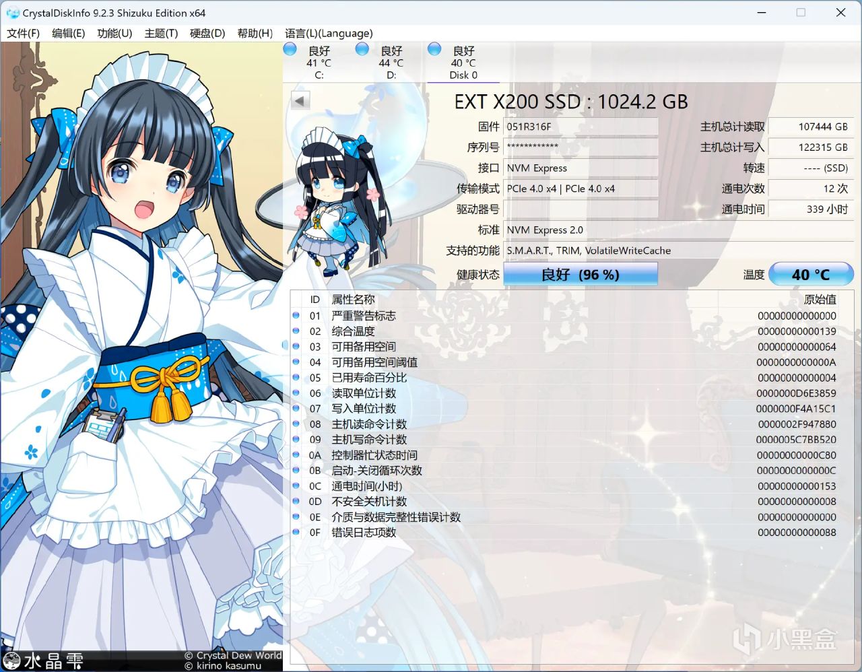862x672 pixels.
Task: Click the 原始值 column header
Action: (820, 300)
